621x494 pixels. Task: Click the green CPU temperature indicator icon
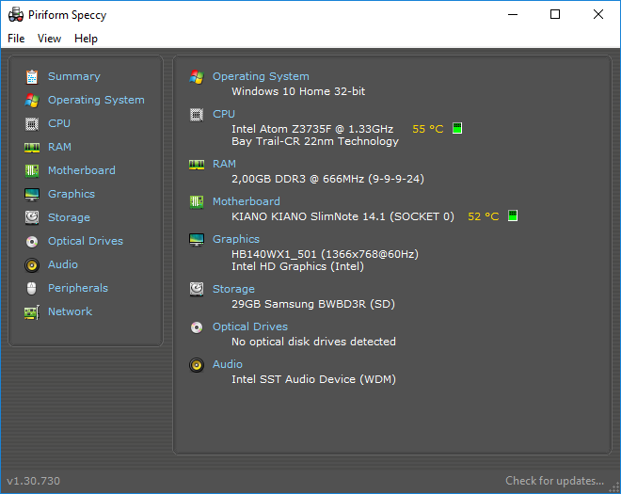457,128
